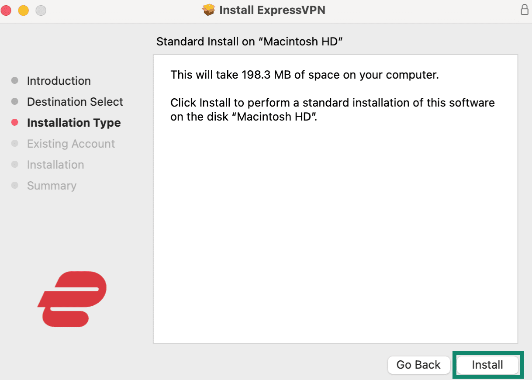Click the installer package icon in title bar
This screenshot has width=532, height=380.
(208, 10)
